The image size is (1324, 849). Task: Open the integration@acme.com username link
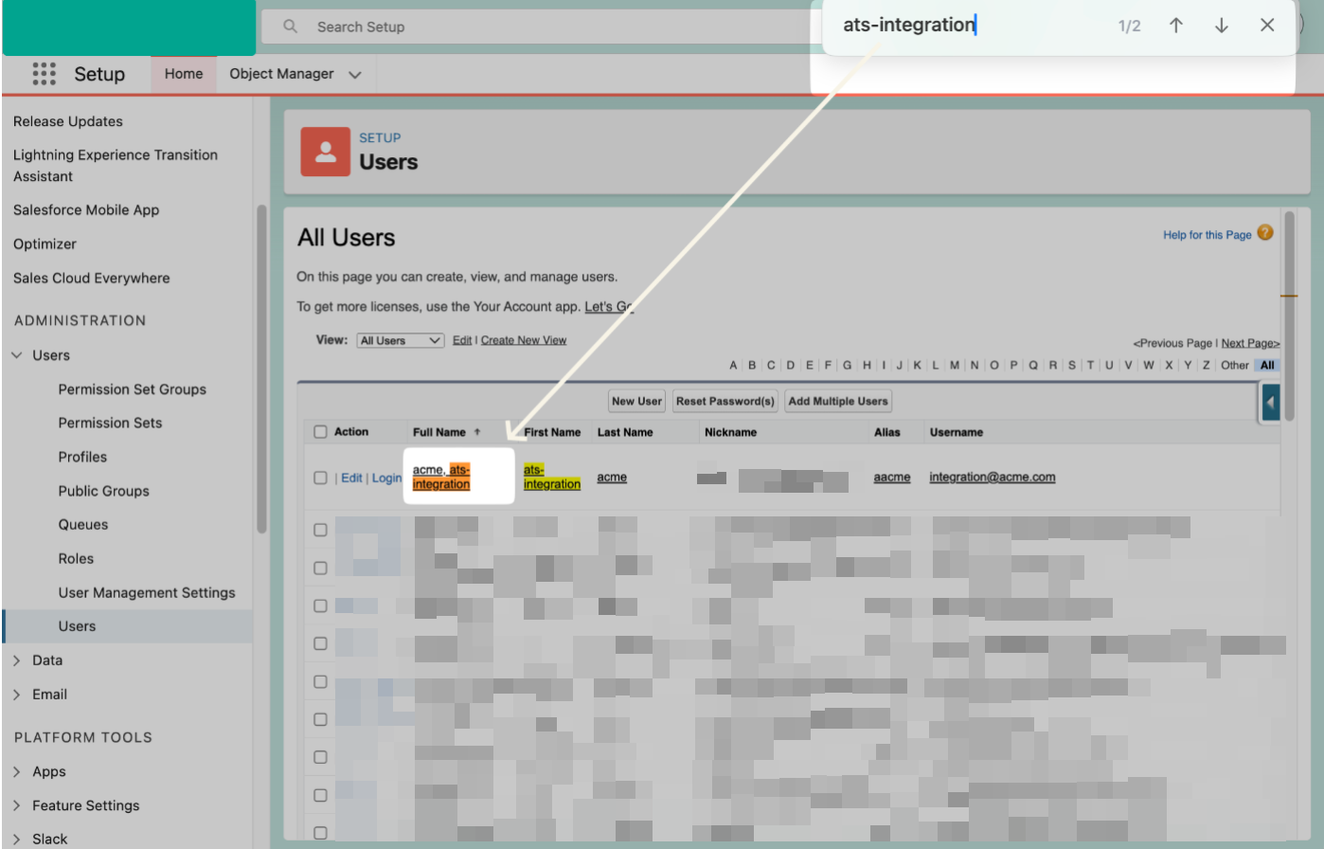pyautogui.click(x=993, y=477)
